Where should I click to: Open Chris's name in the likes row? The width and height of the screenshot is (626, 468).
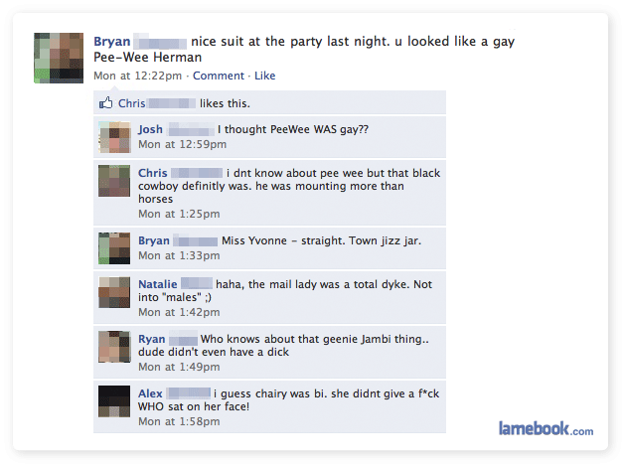coord(131,103)
